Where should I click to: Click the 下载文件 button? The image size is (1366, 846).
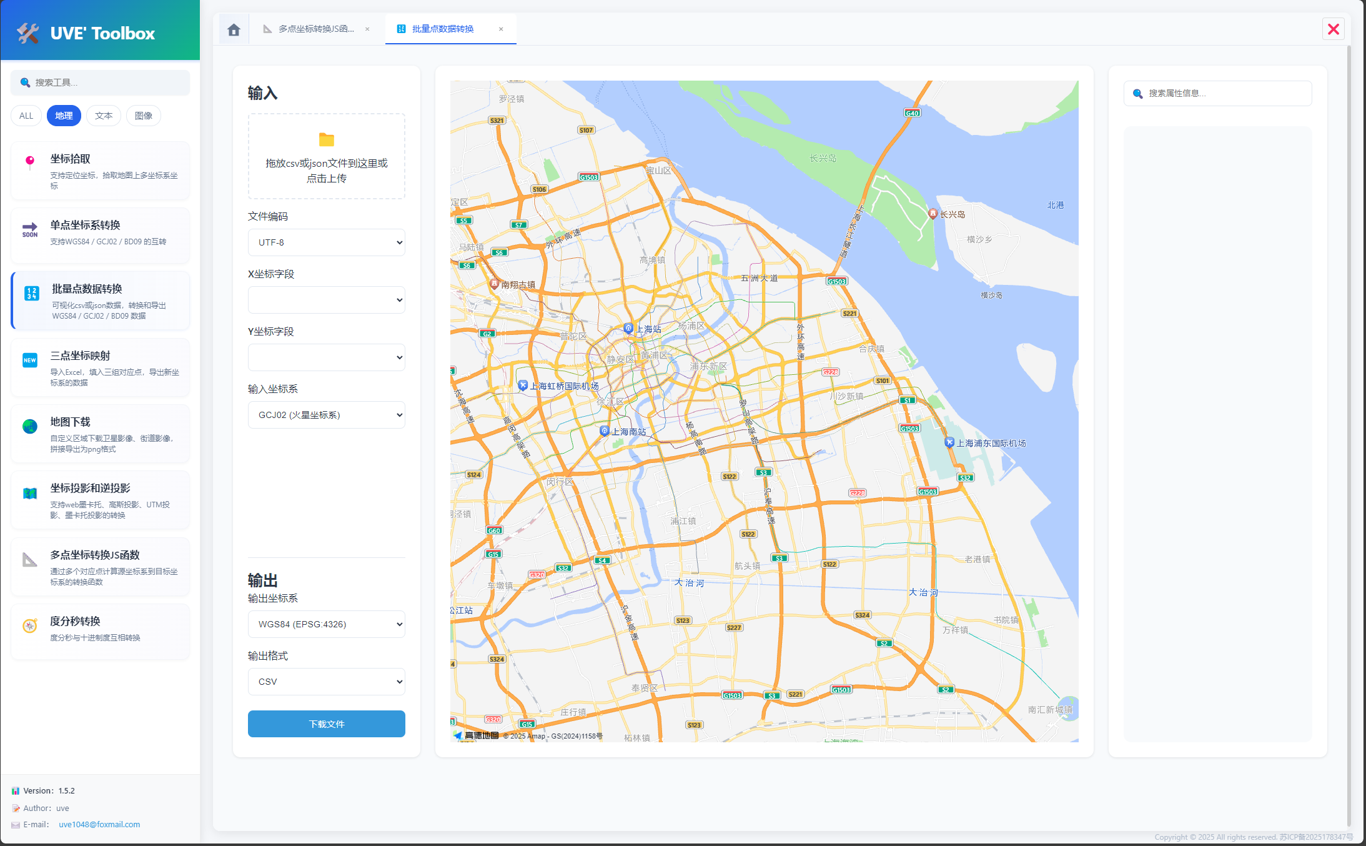tap(326, 724)
